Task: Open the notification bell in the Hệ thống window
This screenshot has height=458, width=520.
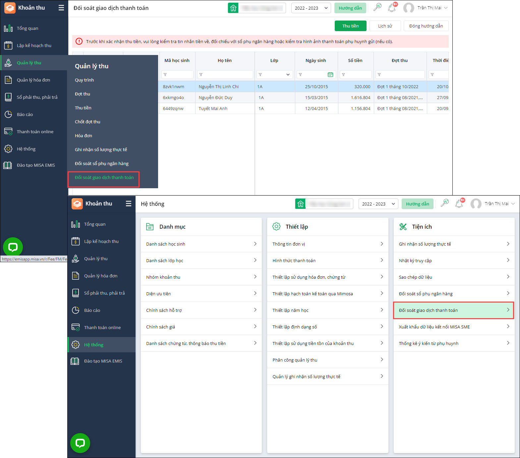Action: coord(459,203)
